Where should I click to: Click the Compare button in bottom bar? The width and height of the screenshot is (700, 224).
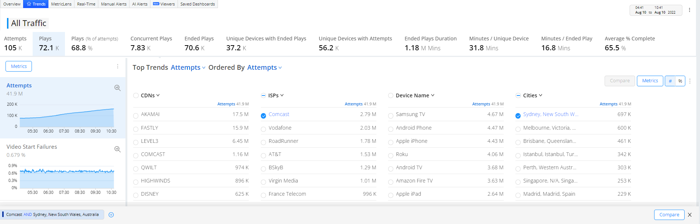pos(669,215)
